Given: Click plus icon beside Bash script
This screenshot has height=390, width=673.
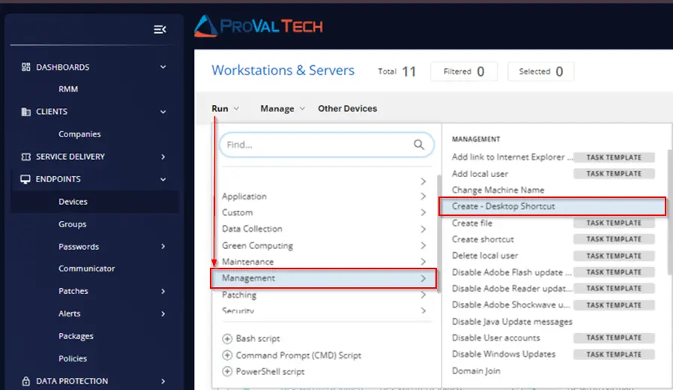Looking at the screenshot, I should click(227, 338).
